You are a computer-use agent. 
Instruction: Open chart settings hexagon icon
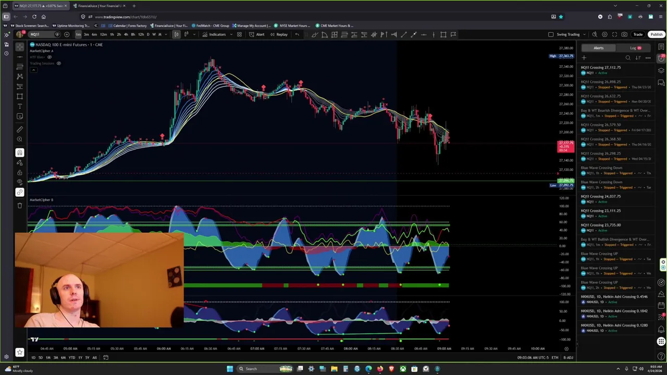[604, 34]
